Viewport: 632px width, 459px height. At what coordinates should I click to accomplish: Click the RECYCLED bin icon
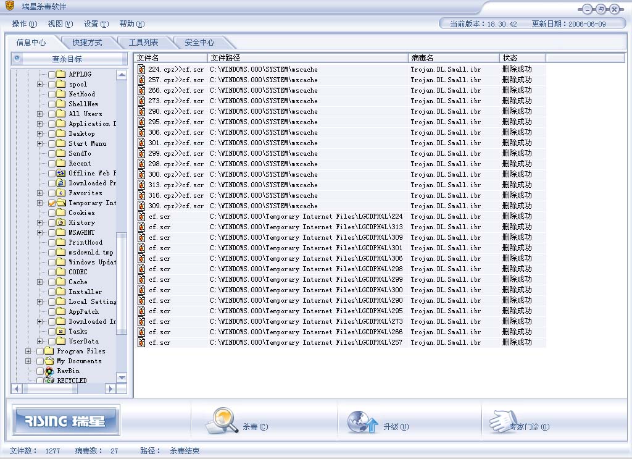coord(49,381)
